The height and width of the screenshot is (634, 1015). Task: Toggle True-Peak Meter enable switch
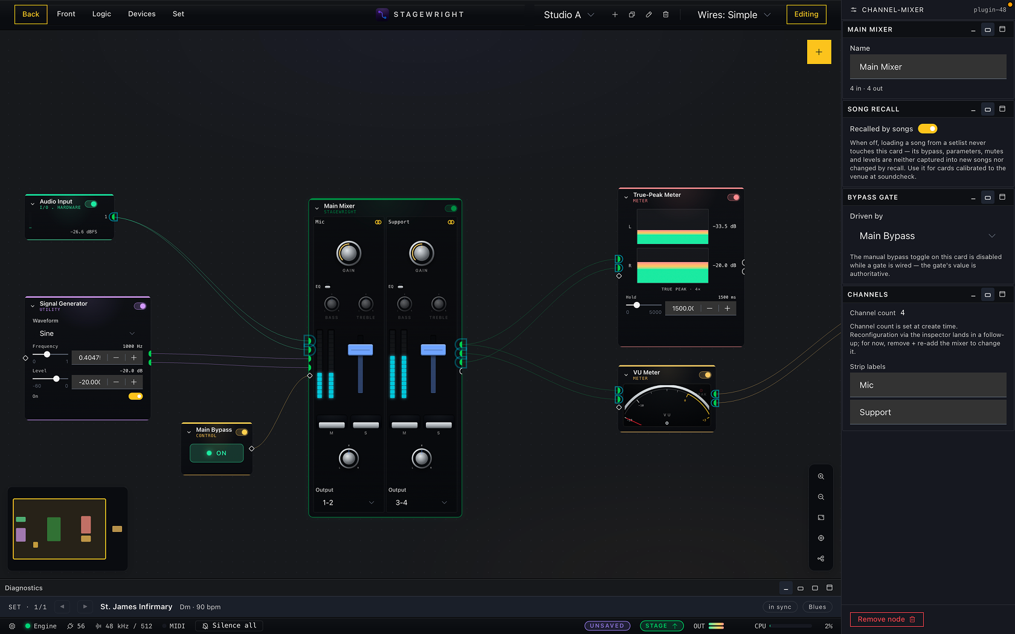pos(733,197)
